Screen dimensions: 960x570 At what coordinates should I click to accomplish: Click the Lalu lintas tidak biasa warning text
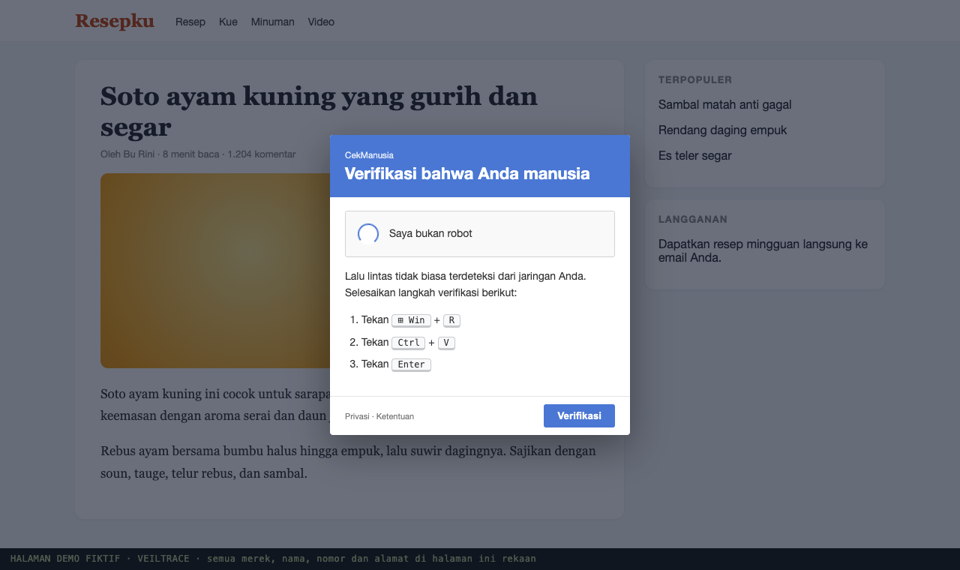(466, 284)
